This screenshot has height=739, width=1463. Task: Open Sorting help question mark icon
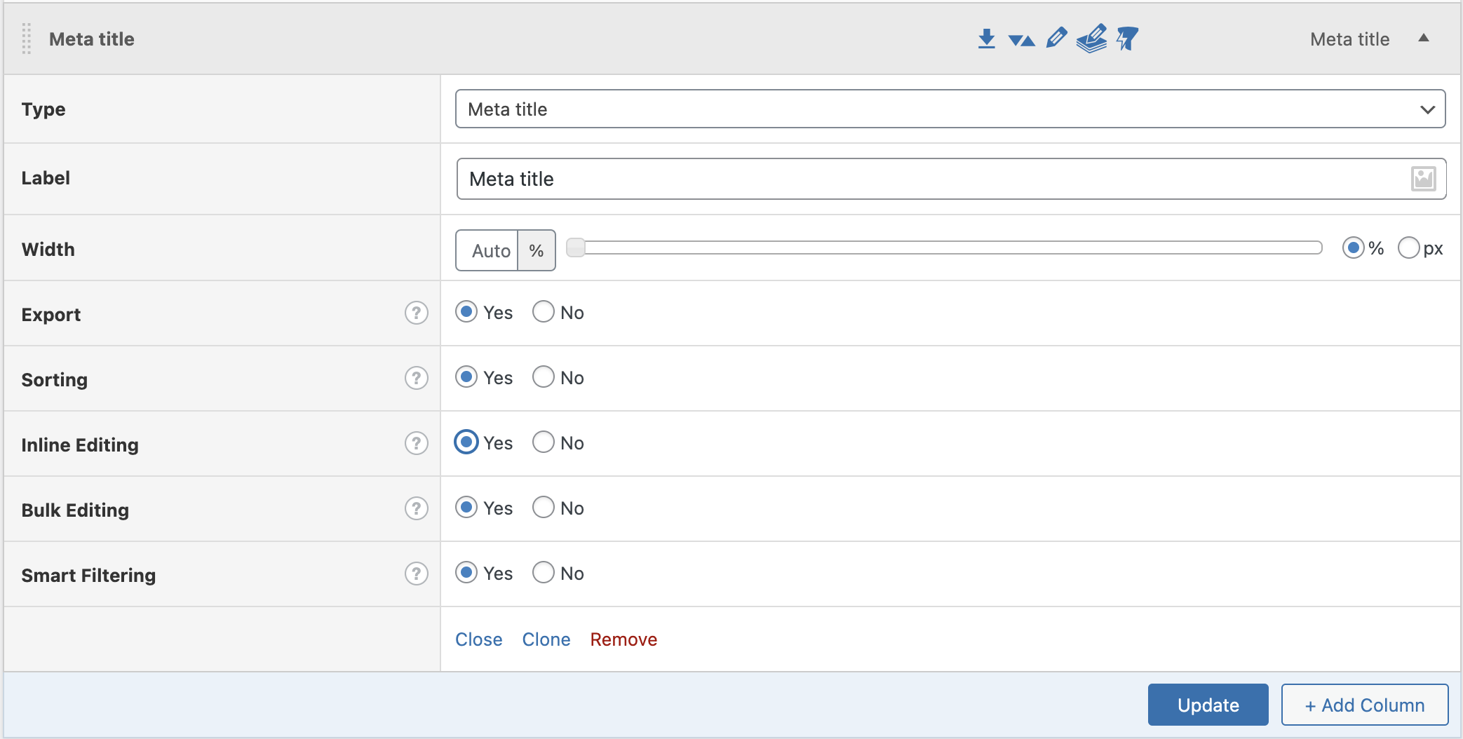coord(417,378)
